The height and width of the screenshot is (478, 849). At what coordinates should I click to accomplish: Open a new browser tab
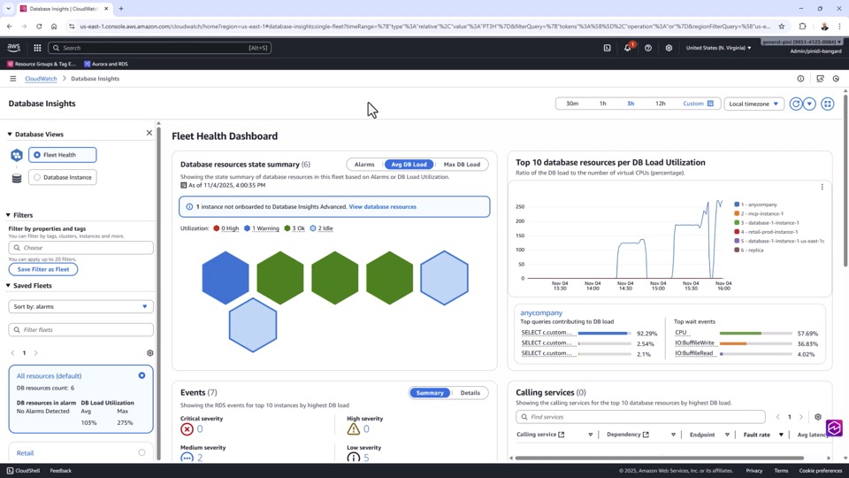point(121,9)
